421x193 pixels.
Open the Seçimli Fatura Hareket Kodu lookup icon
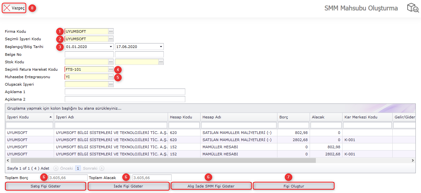click(x=111, y=69)
